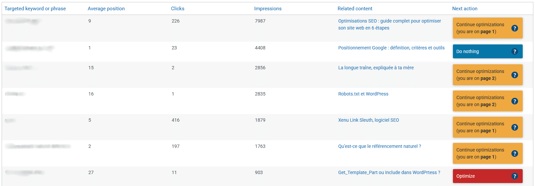The image size is (535, 186).
Task: Open help icon in Xenu Link Sleuth row
Action: (x=514, y=127)
